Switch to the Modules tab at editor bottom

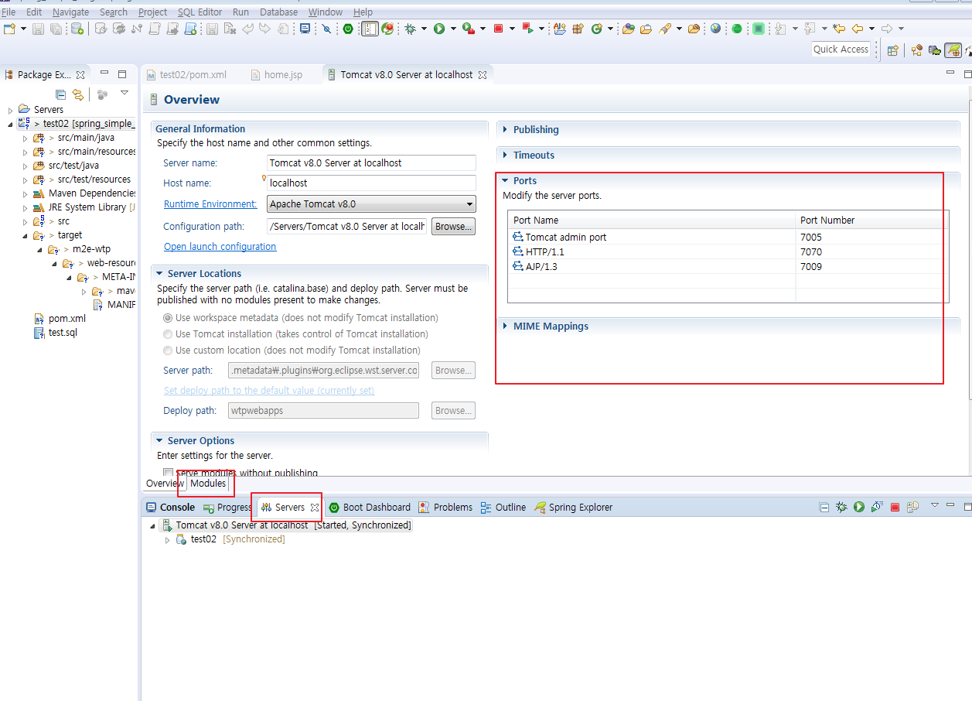click(x=208, y=484)
